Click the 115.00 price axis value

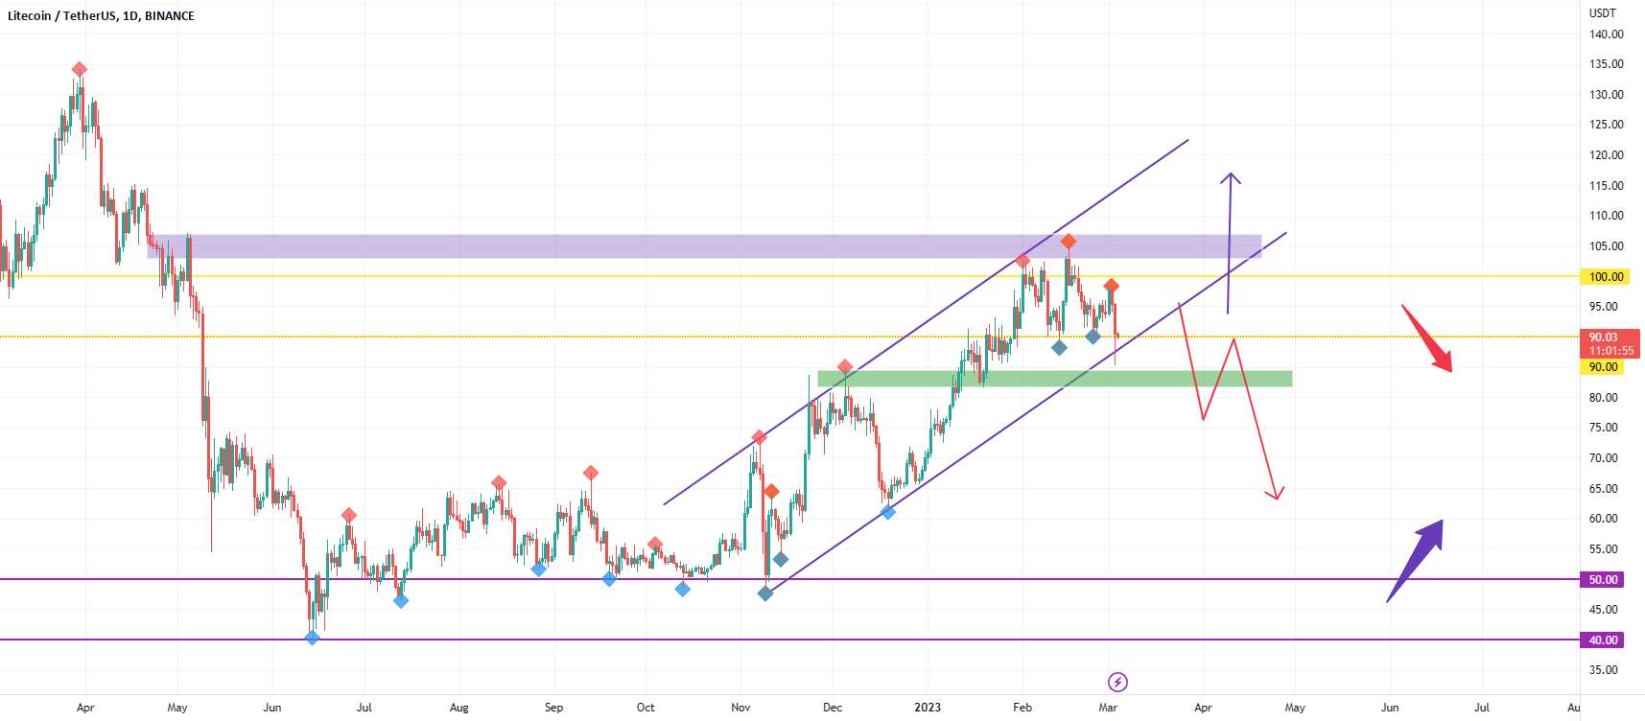1606,186
